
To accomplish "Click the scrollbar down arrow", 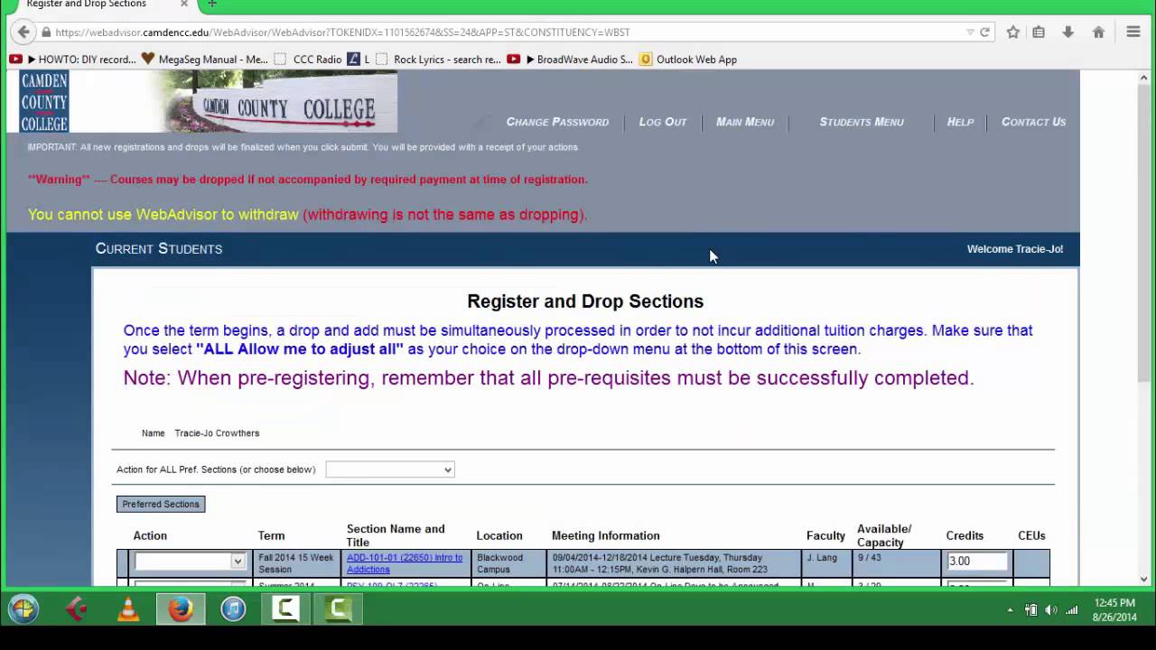I will pos(1144,580).
